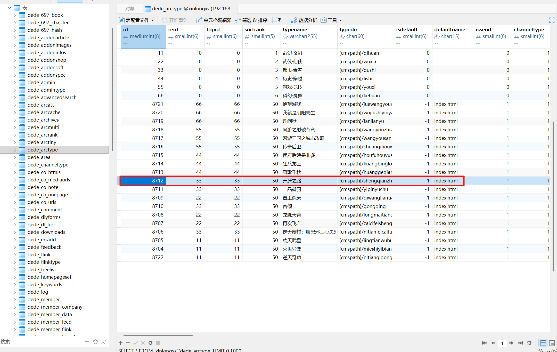This screenshot has width=557, height=352.
Task: Go to last page of records
Action: 520,343
